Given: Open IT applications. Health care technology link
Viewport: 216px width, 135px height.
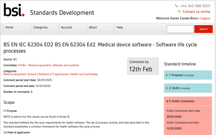Looking at the screenshot, I should 75,74.
